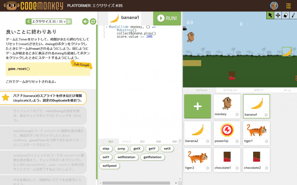Select the arrow pointer tool
The height and width of the screenshot is (185, 297).
(x=270, y=15)
